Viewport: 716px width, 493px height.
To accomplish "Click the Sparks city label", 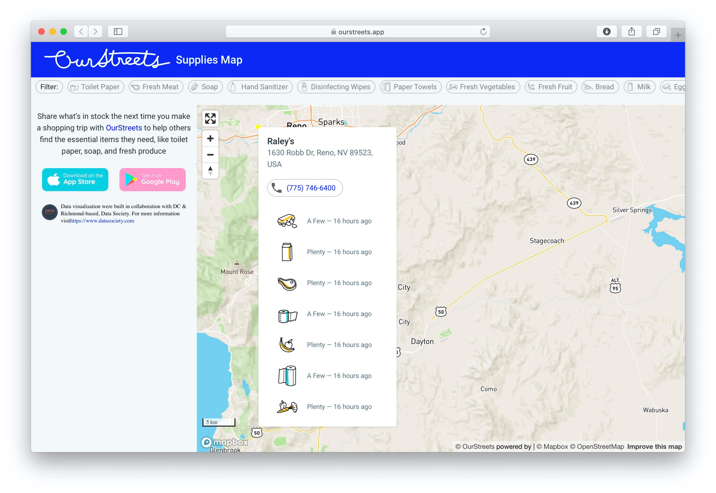I will tap(331, 122).
